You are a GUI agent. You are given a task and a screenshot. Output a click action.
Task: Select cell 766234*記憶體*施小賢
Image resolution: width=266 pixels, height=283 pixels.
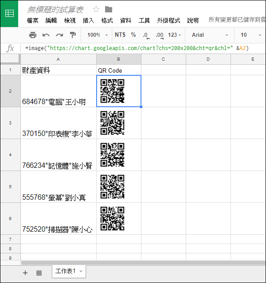click(x=59, y=155)
